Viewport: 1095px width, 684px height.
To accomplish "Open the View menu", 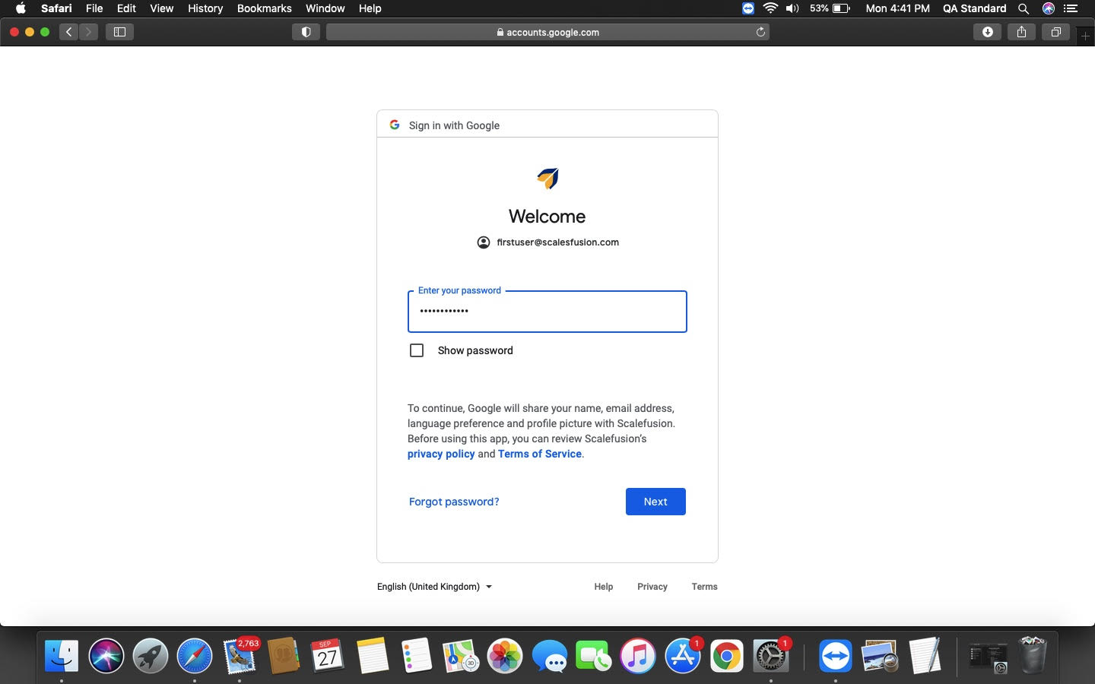I will [161, 8].
